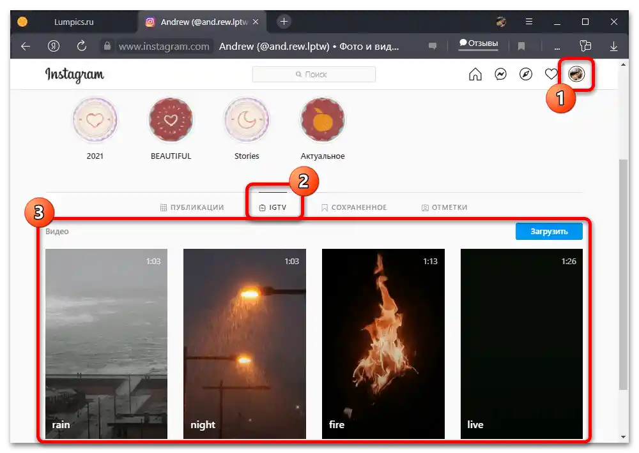Open the Explore compass icon

pyautogui.click(x=526, y=74)
